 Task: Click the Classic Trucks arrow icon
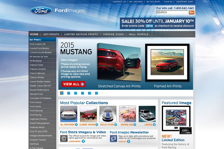97,125
